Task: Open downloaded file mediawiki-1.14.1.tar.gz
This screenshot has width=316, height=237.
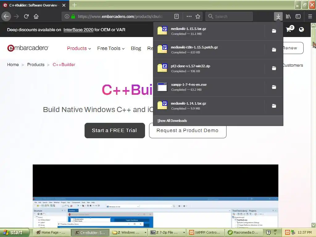Action: [209, 106]
